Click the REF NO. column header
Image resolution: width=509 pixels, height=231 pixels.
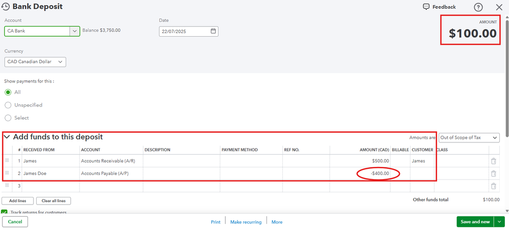[x=292, y=150]
